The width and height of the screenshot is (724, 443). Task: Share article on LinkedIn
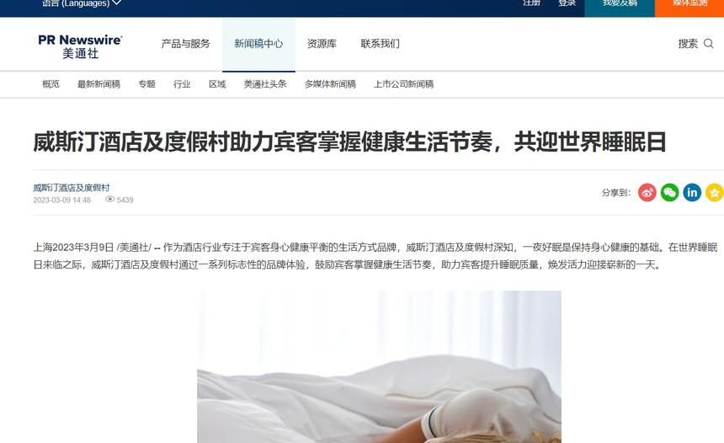pyautogui.click(x=692, y=193)
